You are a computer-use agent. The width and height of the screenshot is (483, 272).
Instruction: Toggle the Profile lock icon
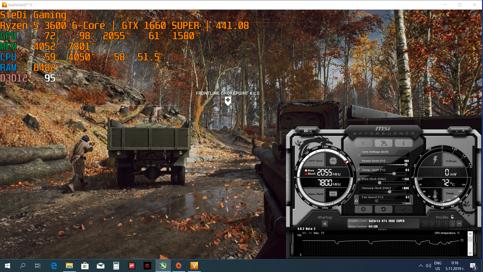coord(452,217)
